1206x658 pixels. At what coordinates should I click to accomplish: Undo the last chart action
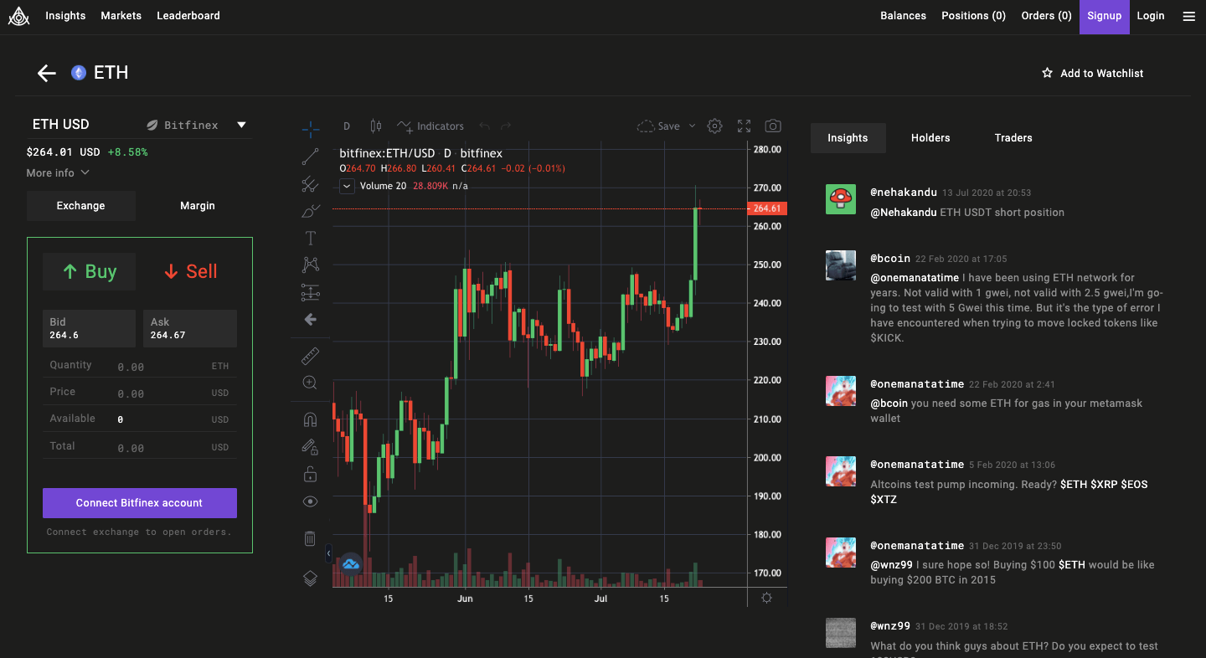click(x=484, y=126)
